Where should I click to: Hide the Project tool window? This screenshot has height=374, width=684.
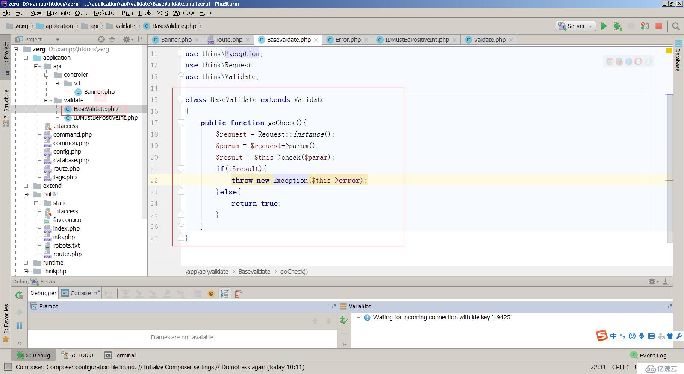point(140,39)
